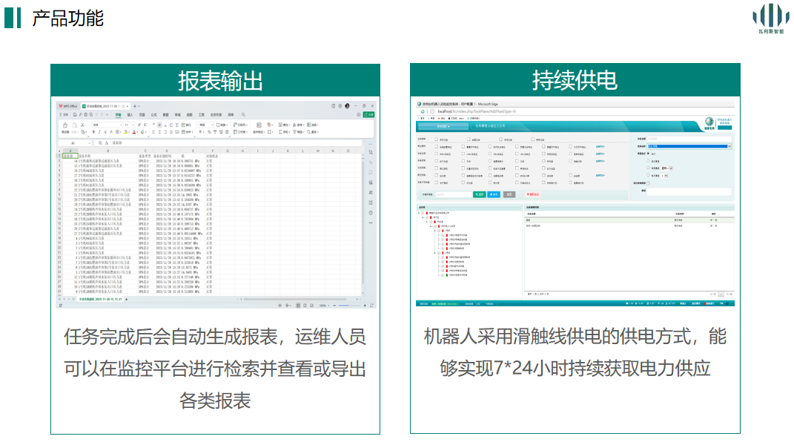The height and width of the screenshot is (442, 794).
Task: Click the AutoSum sigma icon in WPS
Action: coord(280,132)
